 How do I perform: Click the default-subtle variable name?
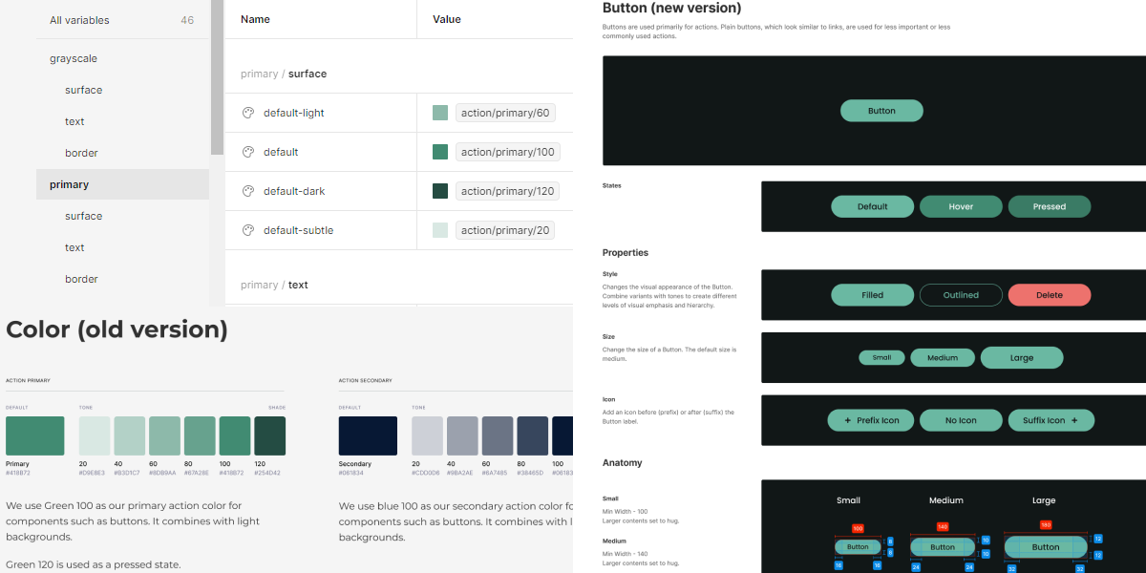click(x=299, y=230)
